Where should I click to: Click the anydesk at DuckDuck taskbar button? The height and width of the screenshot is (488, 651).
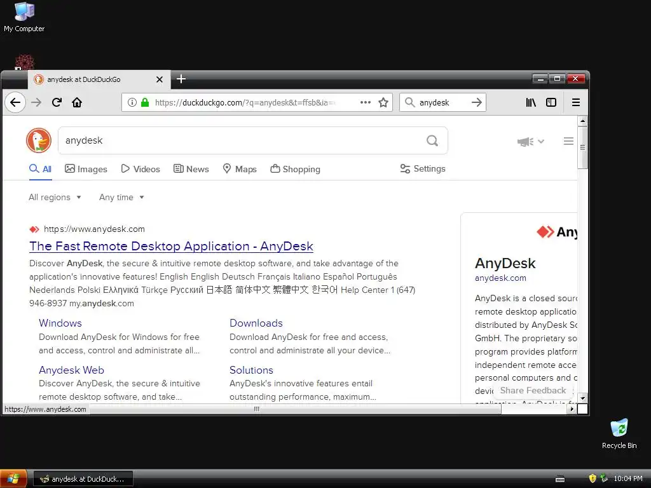pos(83,479)
